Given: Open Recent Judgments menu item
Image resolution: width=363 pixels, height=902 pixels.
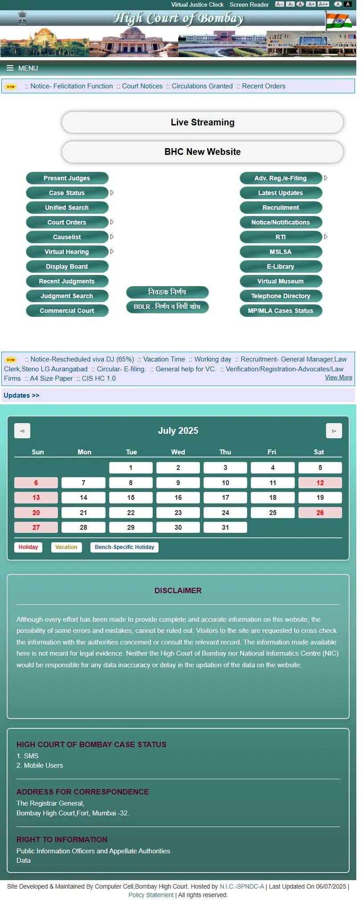Looking at the screenshot, I should pyautogui.click(x=67, y=281).
